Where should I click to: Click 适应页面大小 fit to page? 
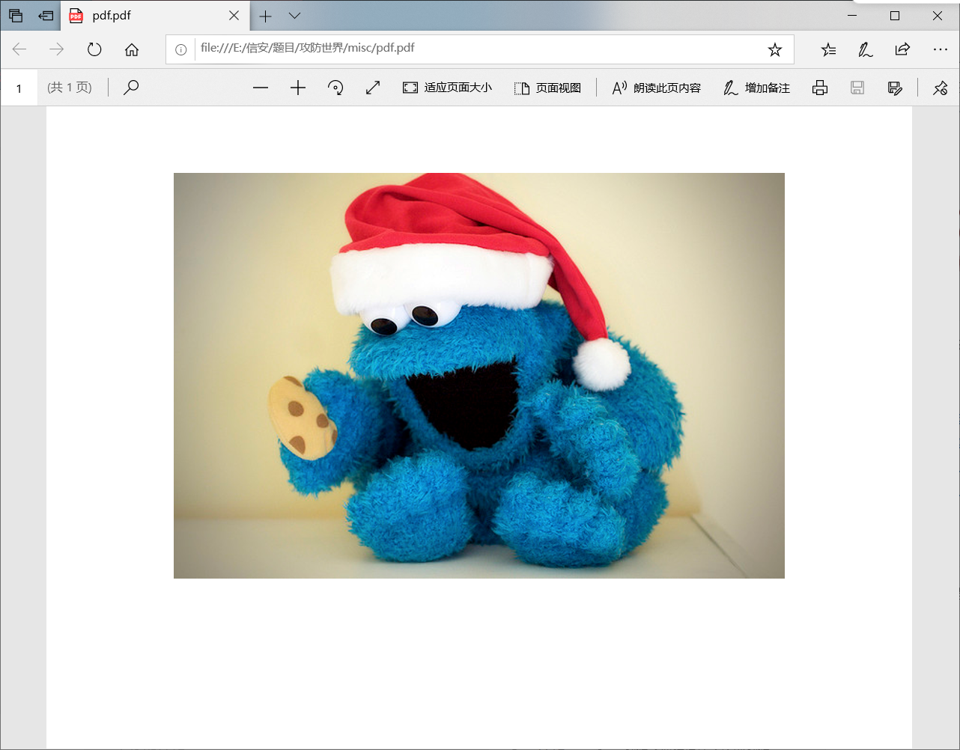click(x=447, y=88)
